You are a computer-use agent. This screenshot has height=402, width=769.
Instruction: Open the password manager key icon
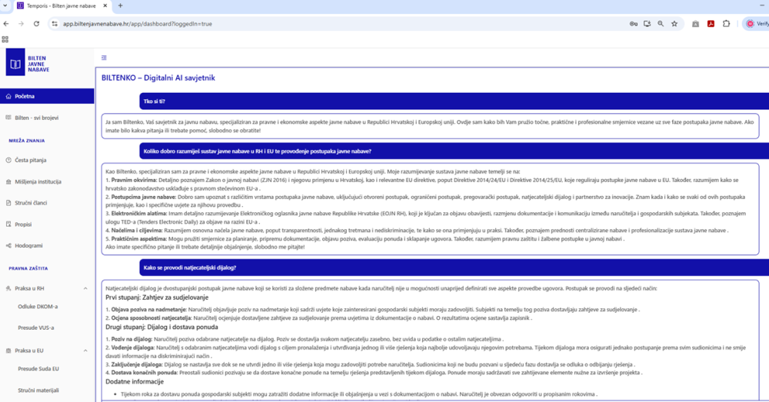pos(633,24)
